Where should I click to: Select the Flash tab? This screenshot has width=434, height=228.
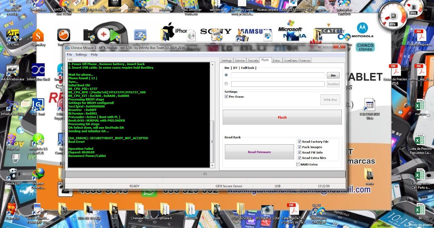pos(265,60)
